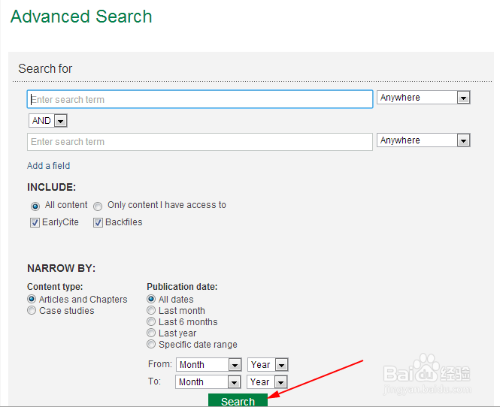Select Case studies content type

pos(32,310)
